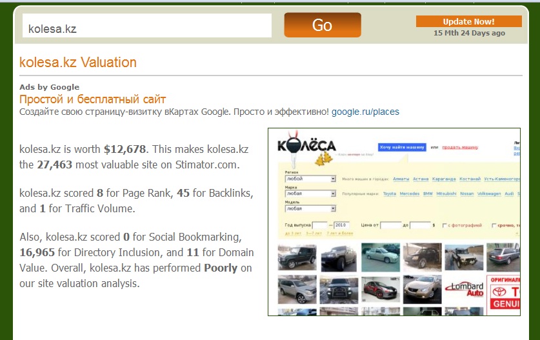This screenshot has width=540, height=340.
Task: Open the Марка dropdown in preview
Action: click(310, 194)
